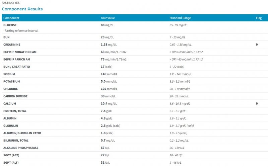Click the SGPT (ALT) value 31 U/L
268x167 pixels.
[x=105, y=163]
